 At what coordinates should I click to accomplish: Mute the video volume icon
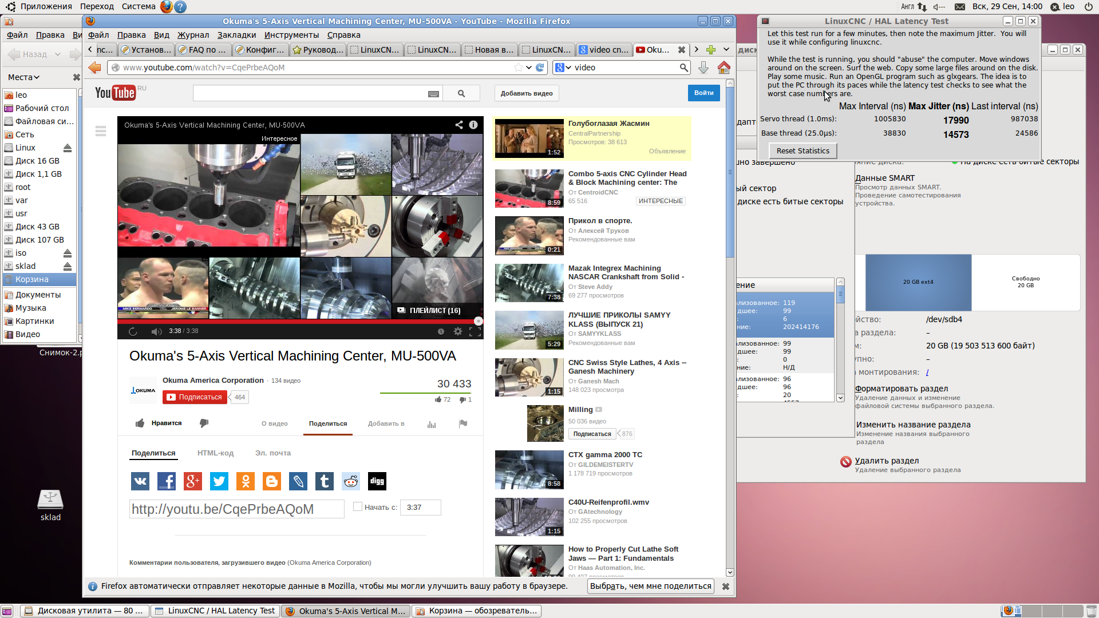coord(156,331)
